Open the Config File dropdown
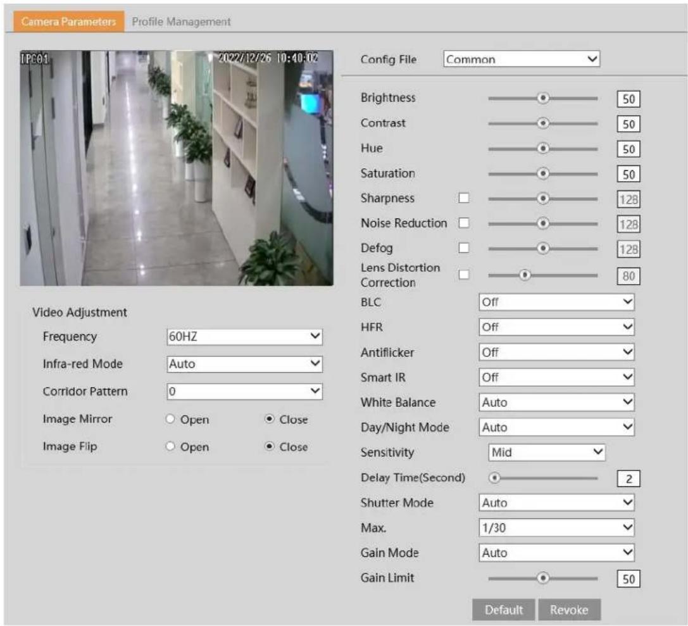Viewport: 688px width, 626px height. coord(522,59)
